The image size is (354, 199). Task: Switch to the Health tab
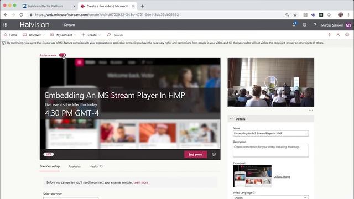[x=93, y=166]
